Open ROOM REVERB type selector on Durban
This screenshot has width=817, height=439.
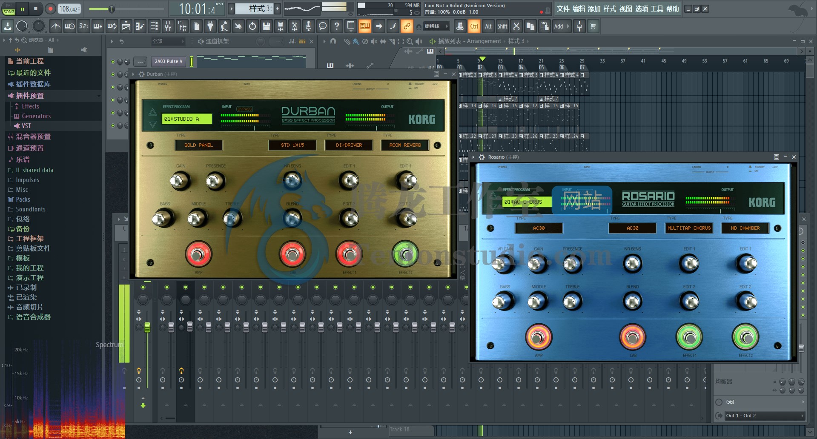tap(405, 145)
